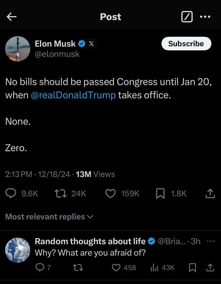221x284 pixels.
Task: Open the compose post icon in the header
Action: coord(187,16)
